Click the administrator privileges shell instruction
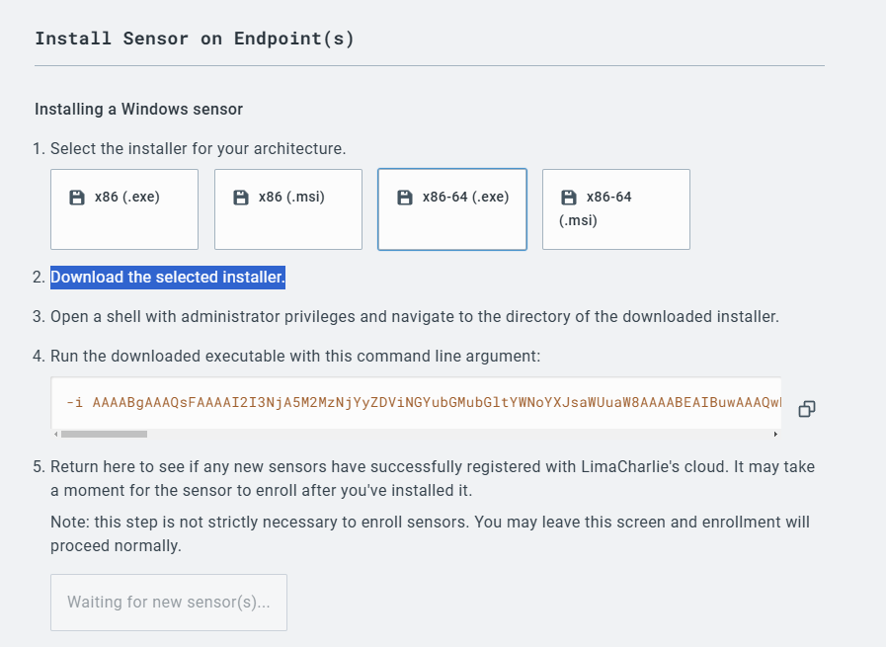This screenshot has height=647, width=886. click(415, 316)
